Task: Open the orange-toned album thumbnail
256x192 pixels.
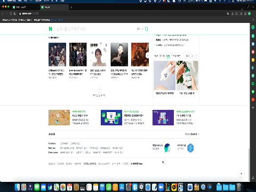Action: pos(140,54)
